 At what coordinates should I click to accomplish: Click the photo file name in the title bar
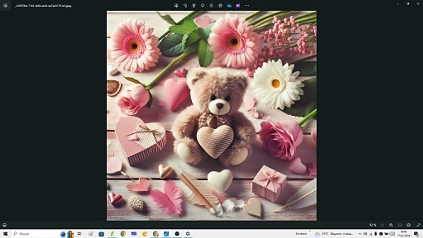click(x=43, y=6)
